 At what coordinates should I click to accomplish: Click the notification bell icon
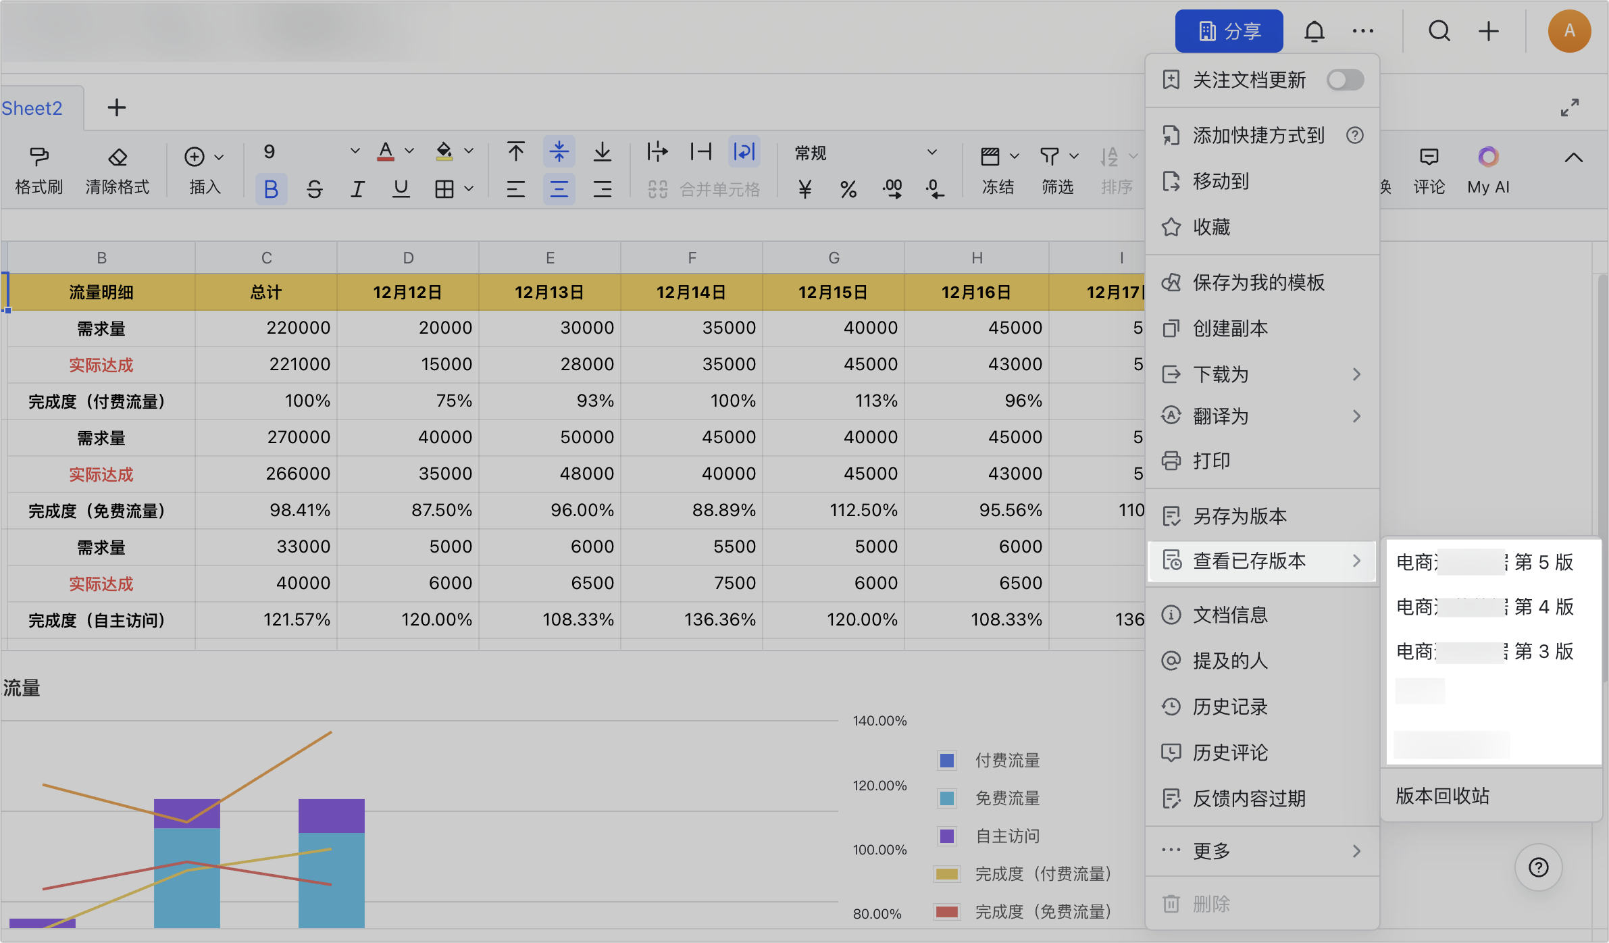pyautogui.click(x=1314, y=31)
